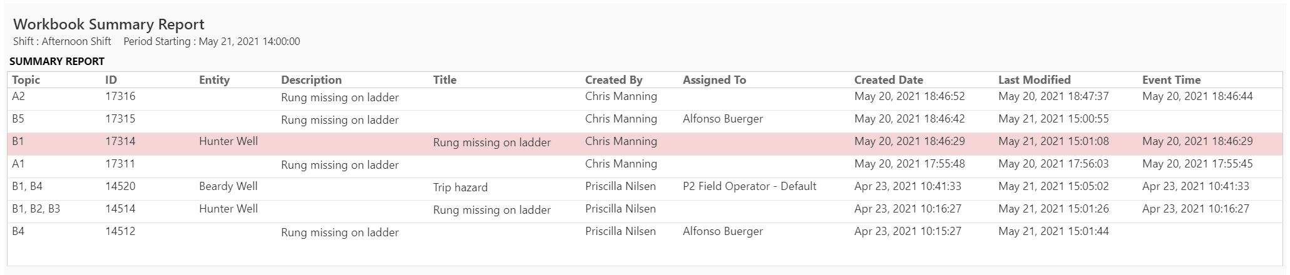Click the Assigned To column header

(x=714, y=80)
